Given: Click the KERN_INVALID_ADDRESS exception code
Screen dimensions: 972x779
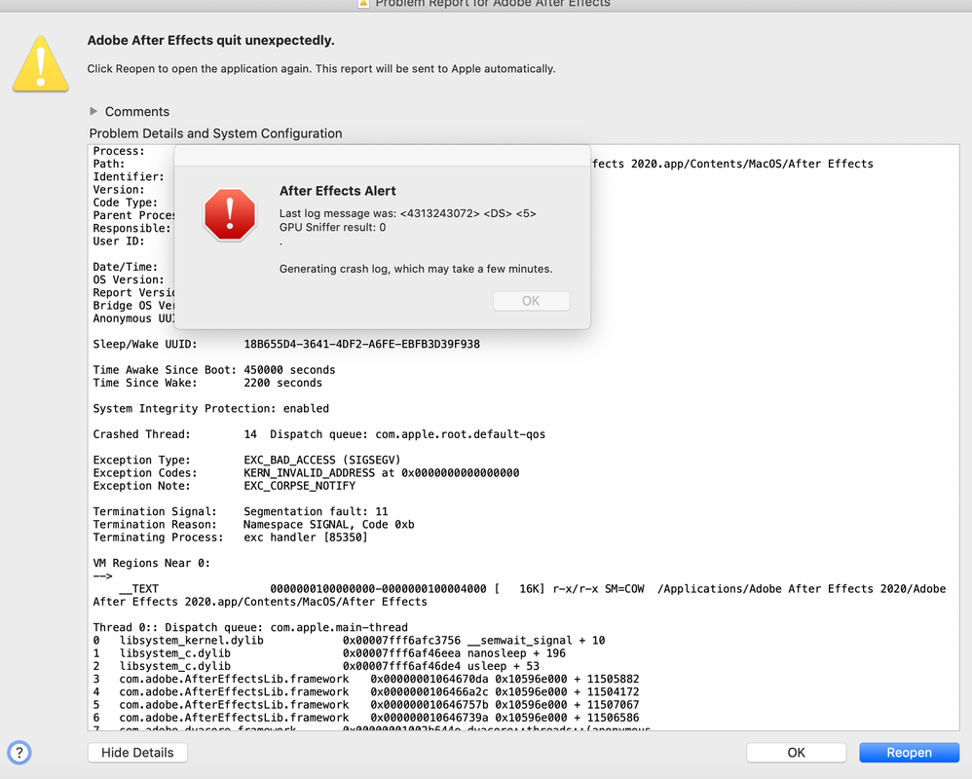Looking at the screenshot, I should (x=381, y=473).
